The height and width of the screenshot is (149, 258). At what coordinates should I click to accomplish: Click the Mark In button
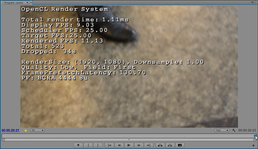click(88, 145)
